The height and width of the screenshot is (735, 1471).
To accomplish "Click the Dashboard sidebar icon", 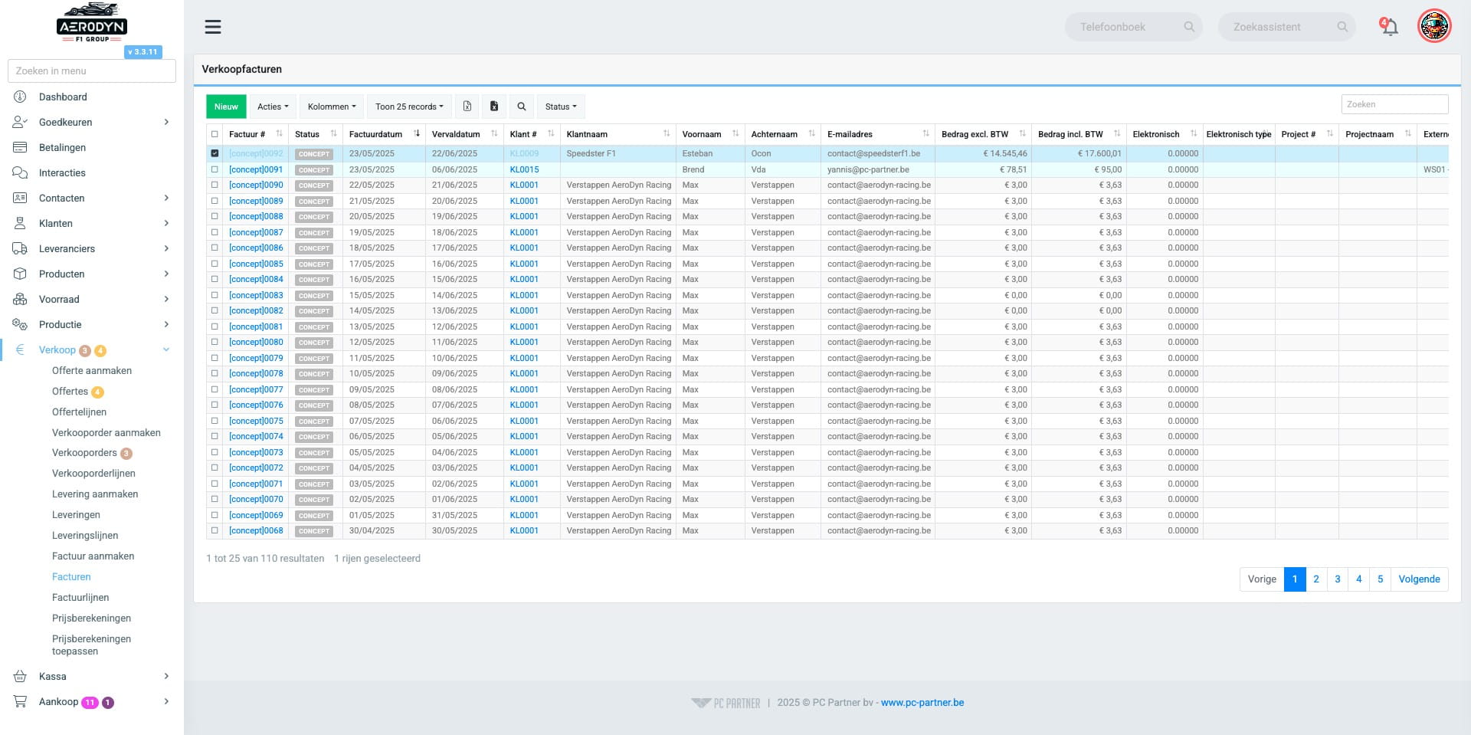I will pos(21,97).
